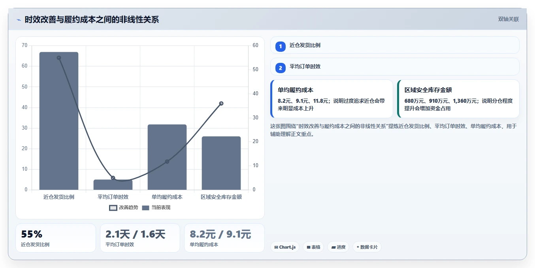
Task: Click the 进度 tag
Action: click(x=338, y=247)
